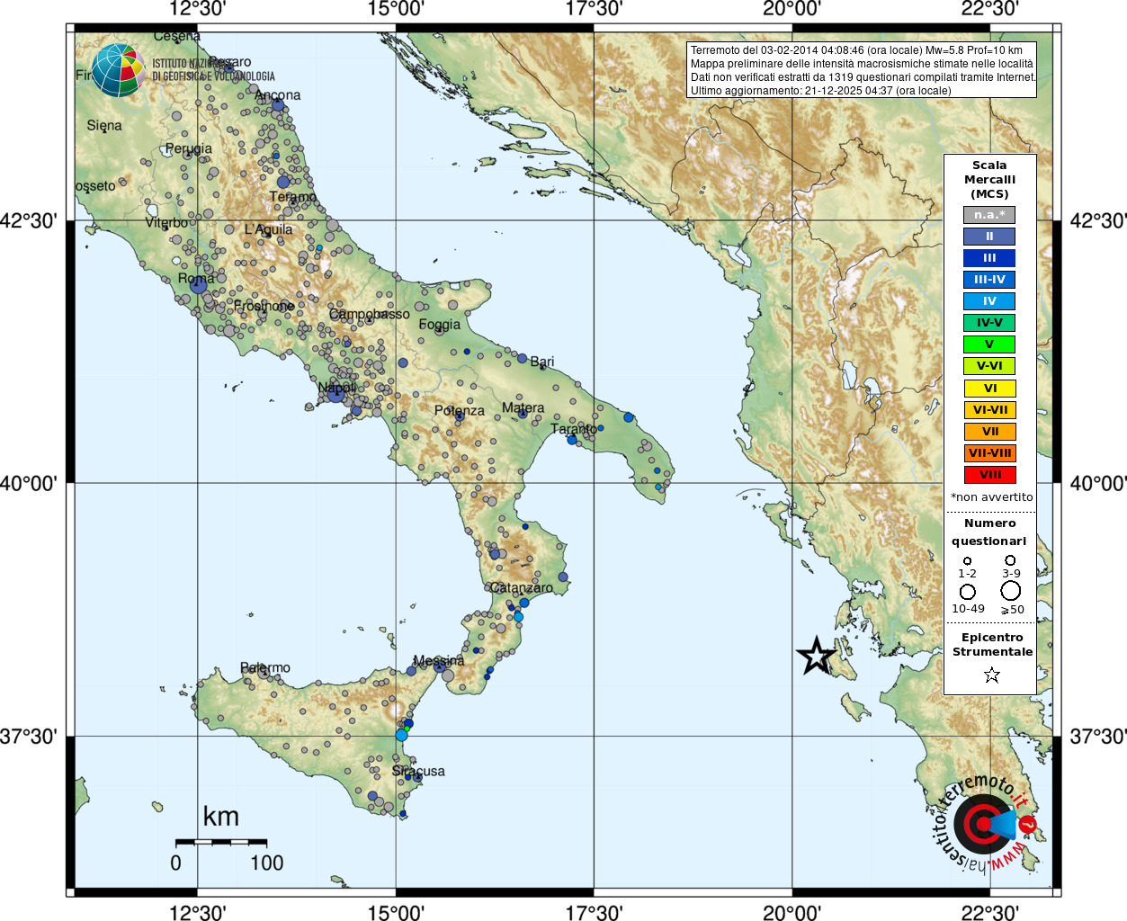Select the intensity II legend swatch
This screenshot has height=921, width=1127.
pyautogui.click(x=989, y=237)
